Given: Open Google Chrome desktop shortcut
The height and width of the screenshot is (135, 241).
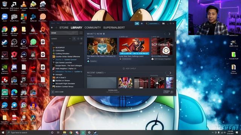Looking at the screenshot, I should click(5, 31).
